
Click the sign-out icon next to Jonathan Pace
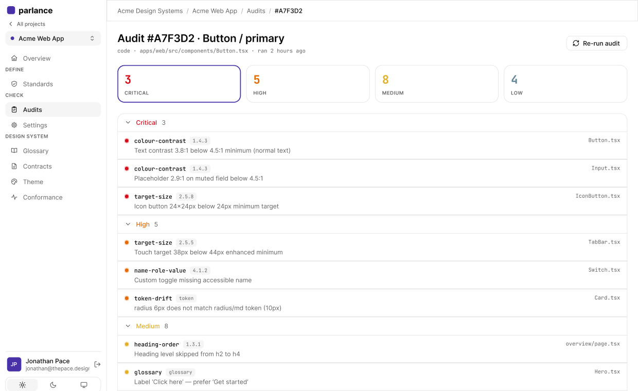pyautogui.click(x=97, y=364)
